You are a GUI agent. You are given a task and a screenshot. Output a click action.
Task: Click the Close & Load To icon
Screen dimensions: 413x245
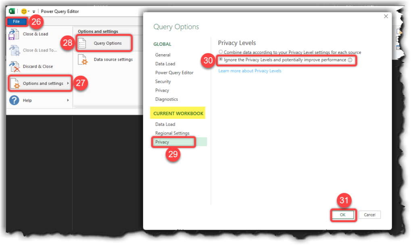14,50
